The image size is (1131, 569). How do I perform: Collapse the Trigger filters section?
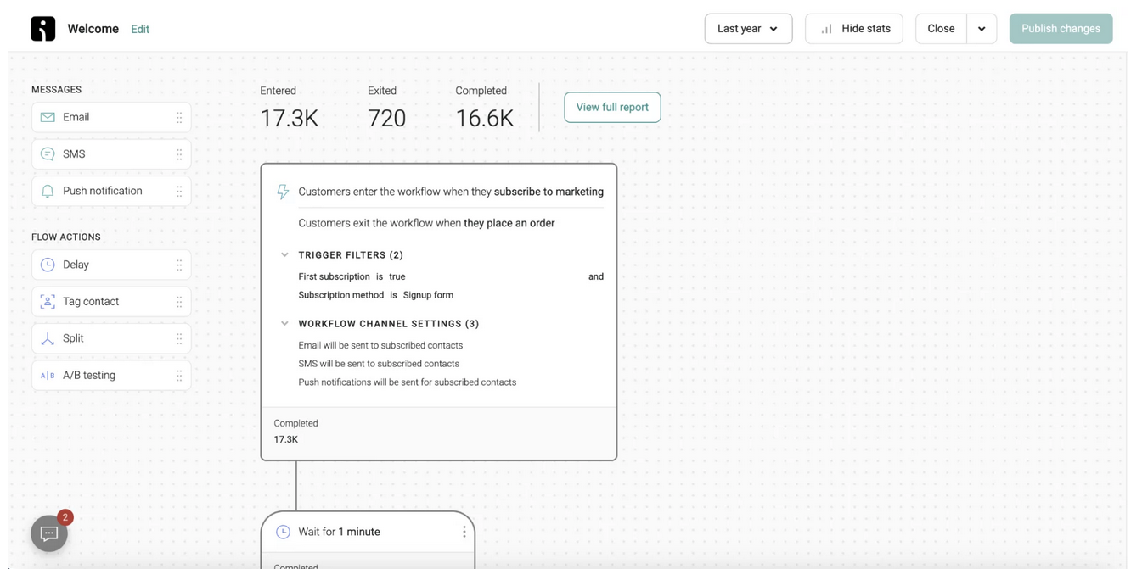[285, 254]
